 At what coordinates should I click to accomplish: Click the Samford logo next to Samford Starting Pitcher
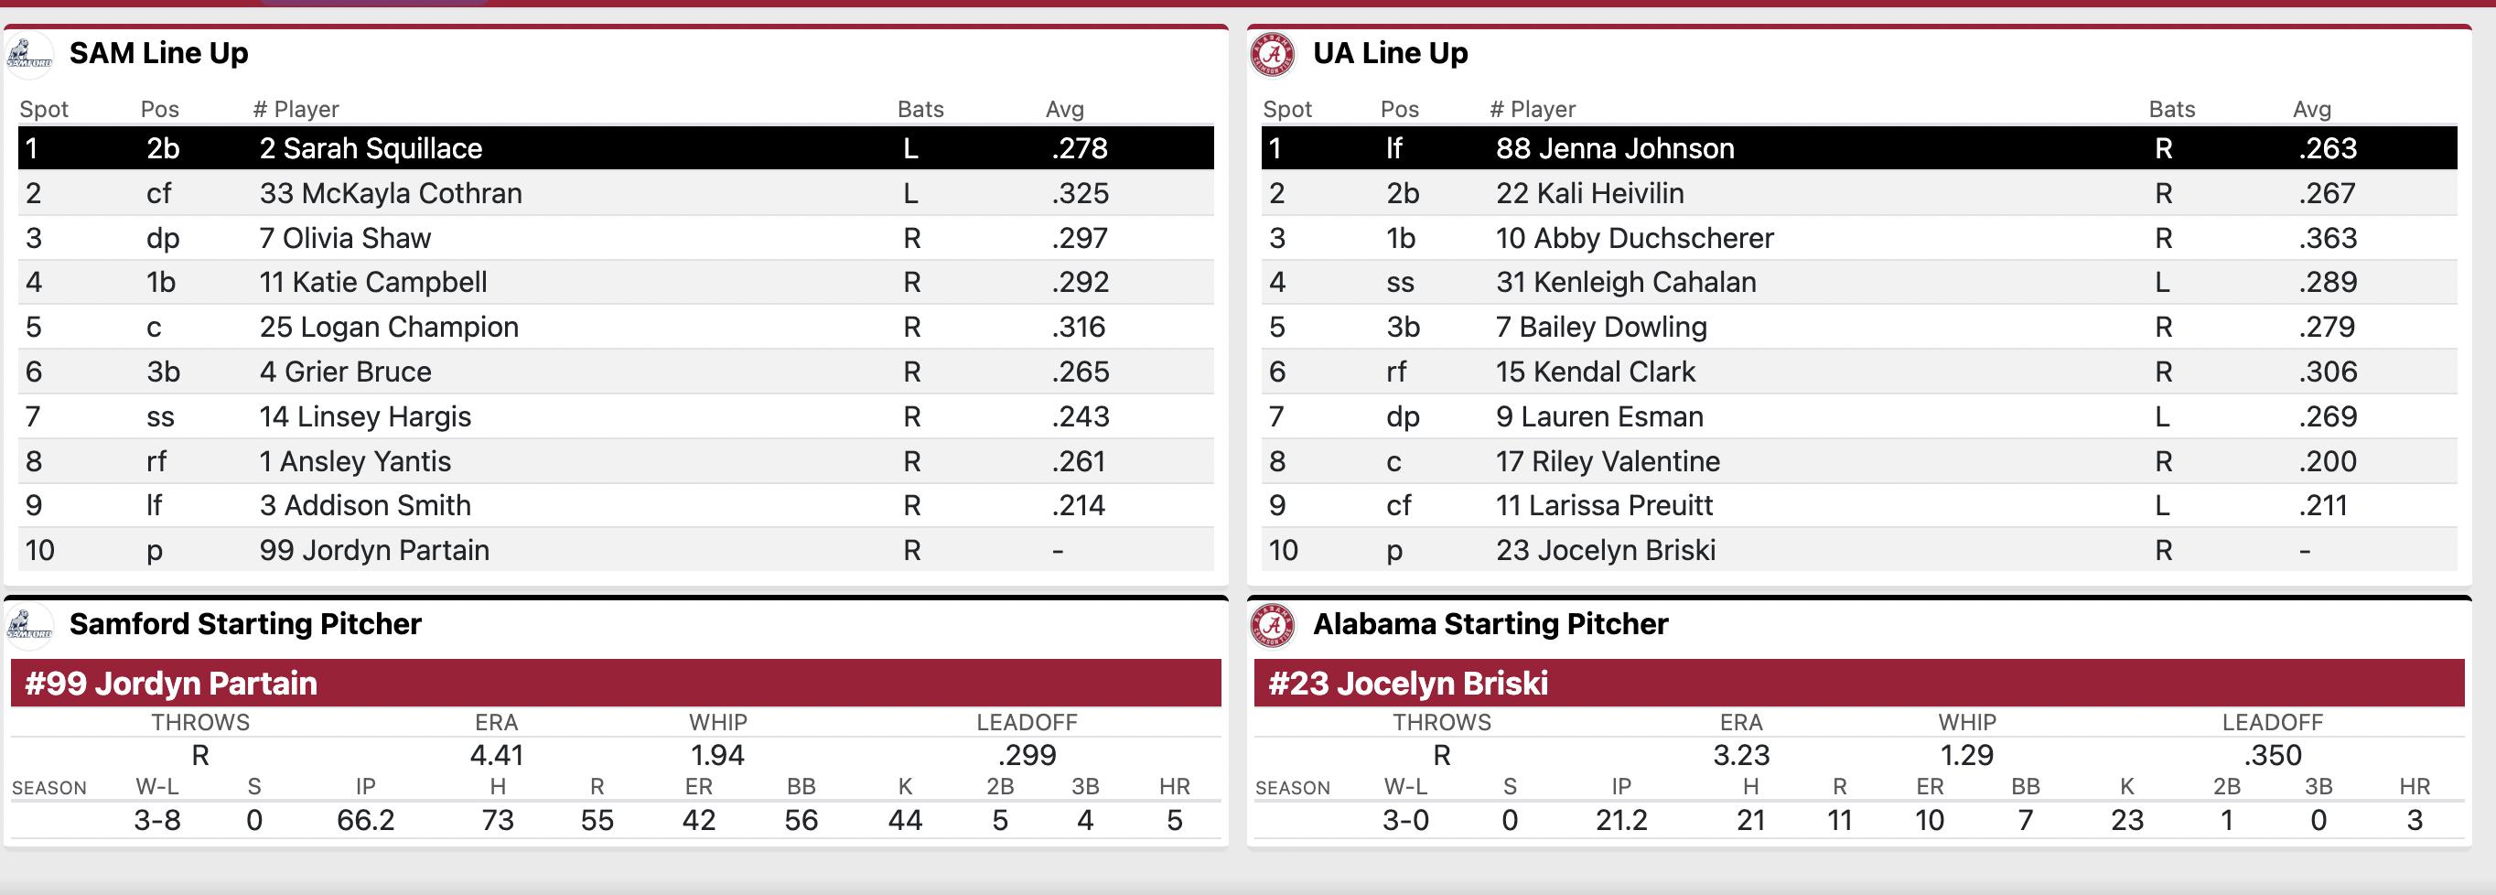click(30, 625)
